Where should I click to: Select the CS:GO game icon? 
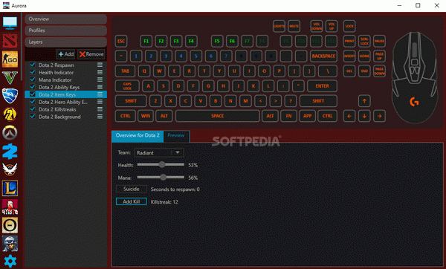point(10,59)
